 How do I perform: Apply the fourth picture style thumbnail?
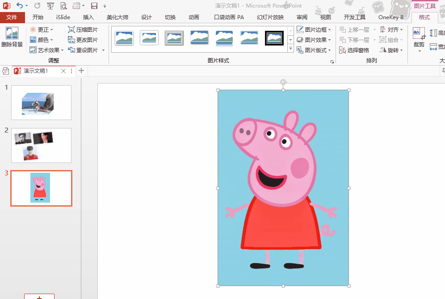pos(199,38)
